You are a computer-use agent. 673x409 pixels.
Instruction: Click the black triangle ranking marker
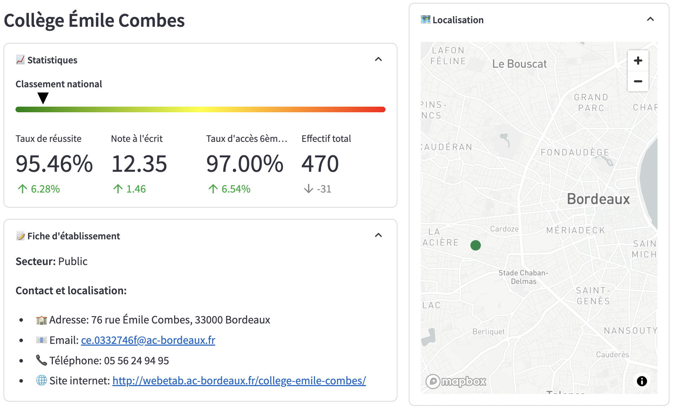[x=43, y=98]
